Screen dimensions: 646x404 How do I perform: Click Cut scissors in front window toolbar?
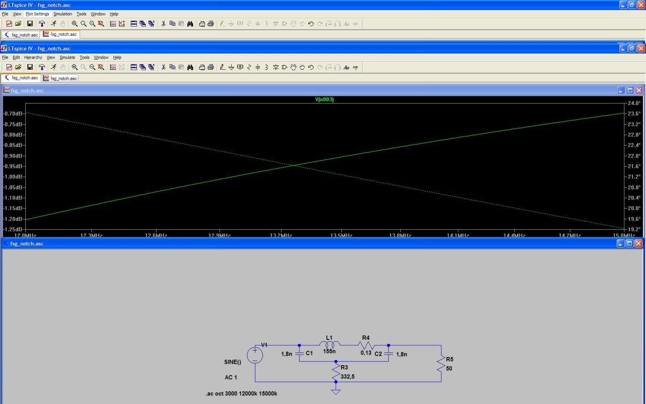164,67
